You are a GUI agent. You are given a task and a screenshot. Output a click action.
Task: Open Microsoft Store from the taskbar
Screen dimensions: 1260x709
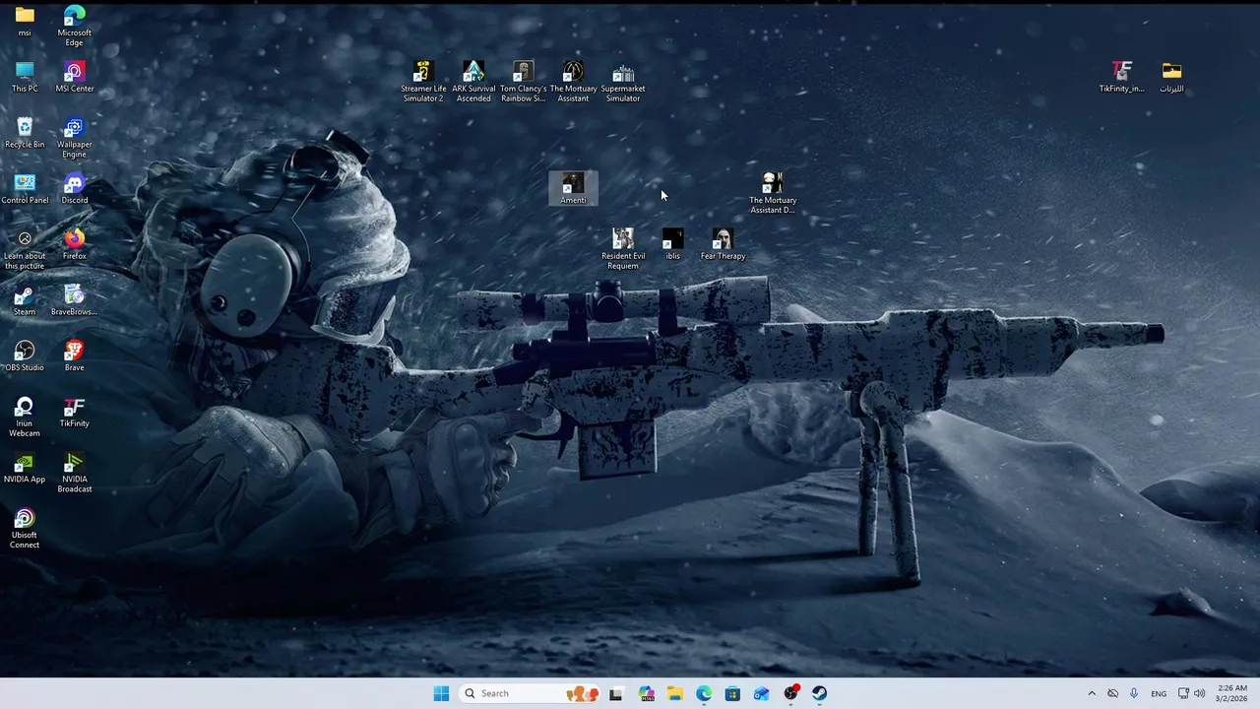click(732, 693)
